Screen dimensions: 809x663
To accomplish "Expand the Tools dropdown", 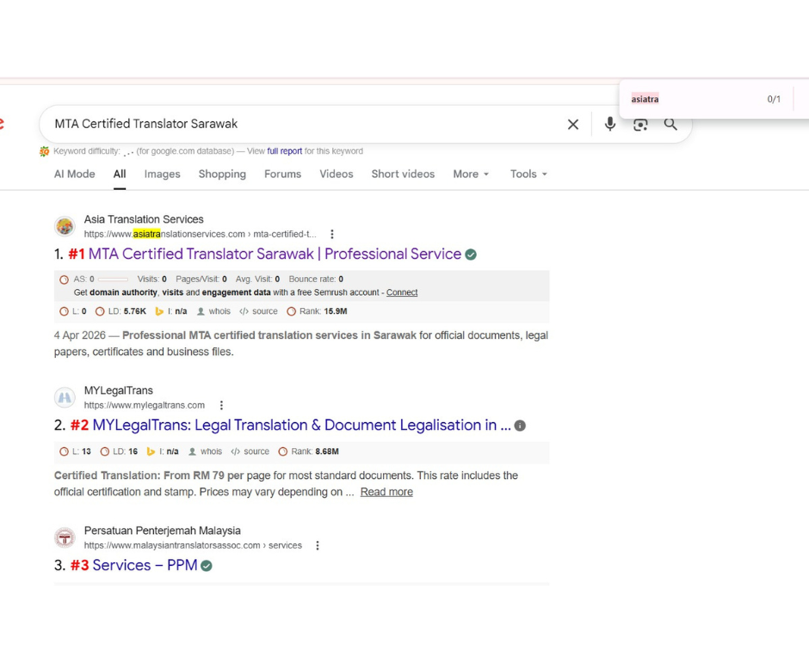I will 528,175.
